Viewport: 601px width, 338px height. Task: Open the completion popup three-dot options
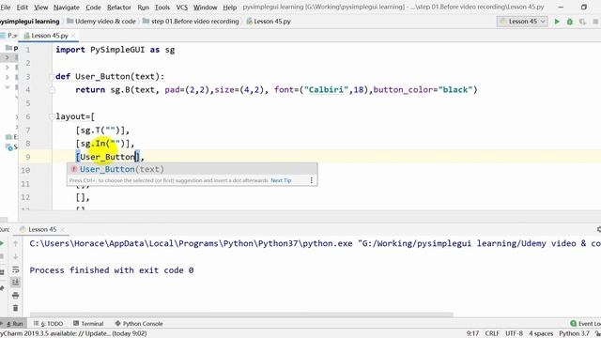pos(311,180)
